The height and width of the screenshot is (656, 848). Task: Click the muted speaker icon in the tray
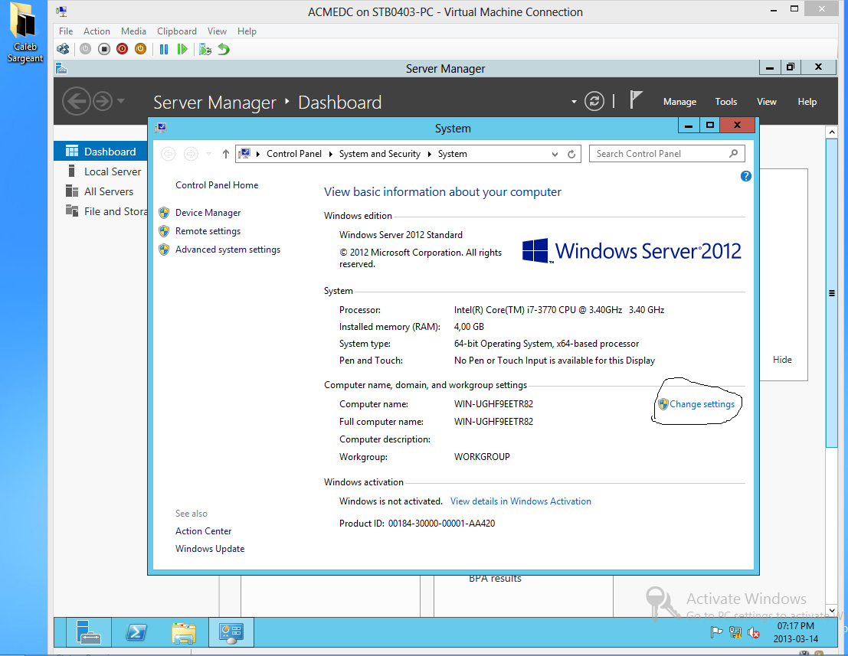click(753, 632)
